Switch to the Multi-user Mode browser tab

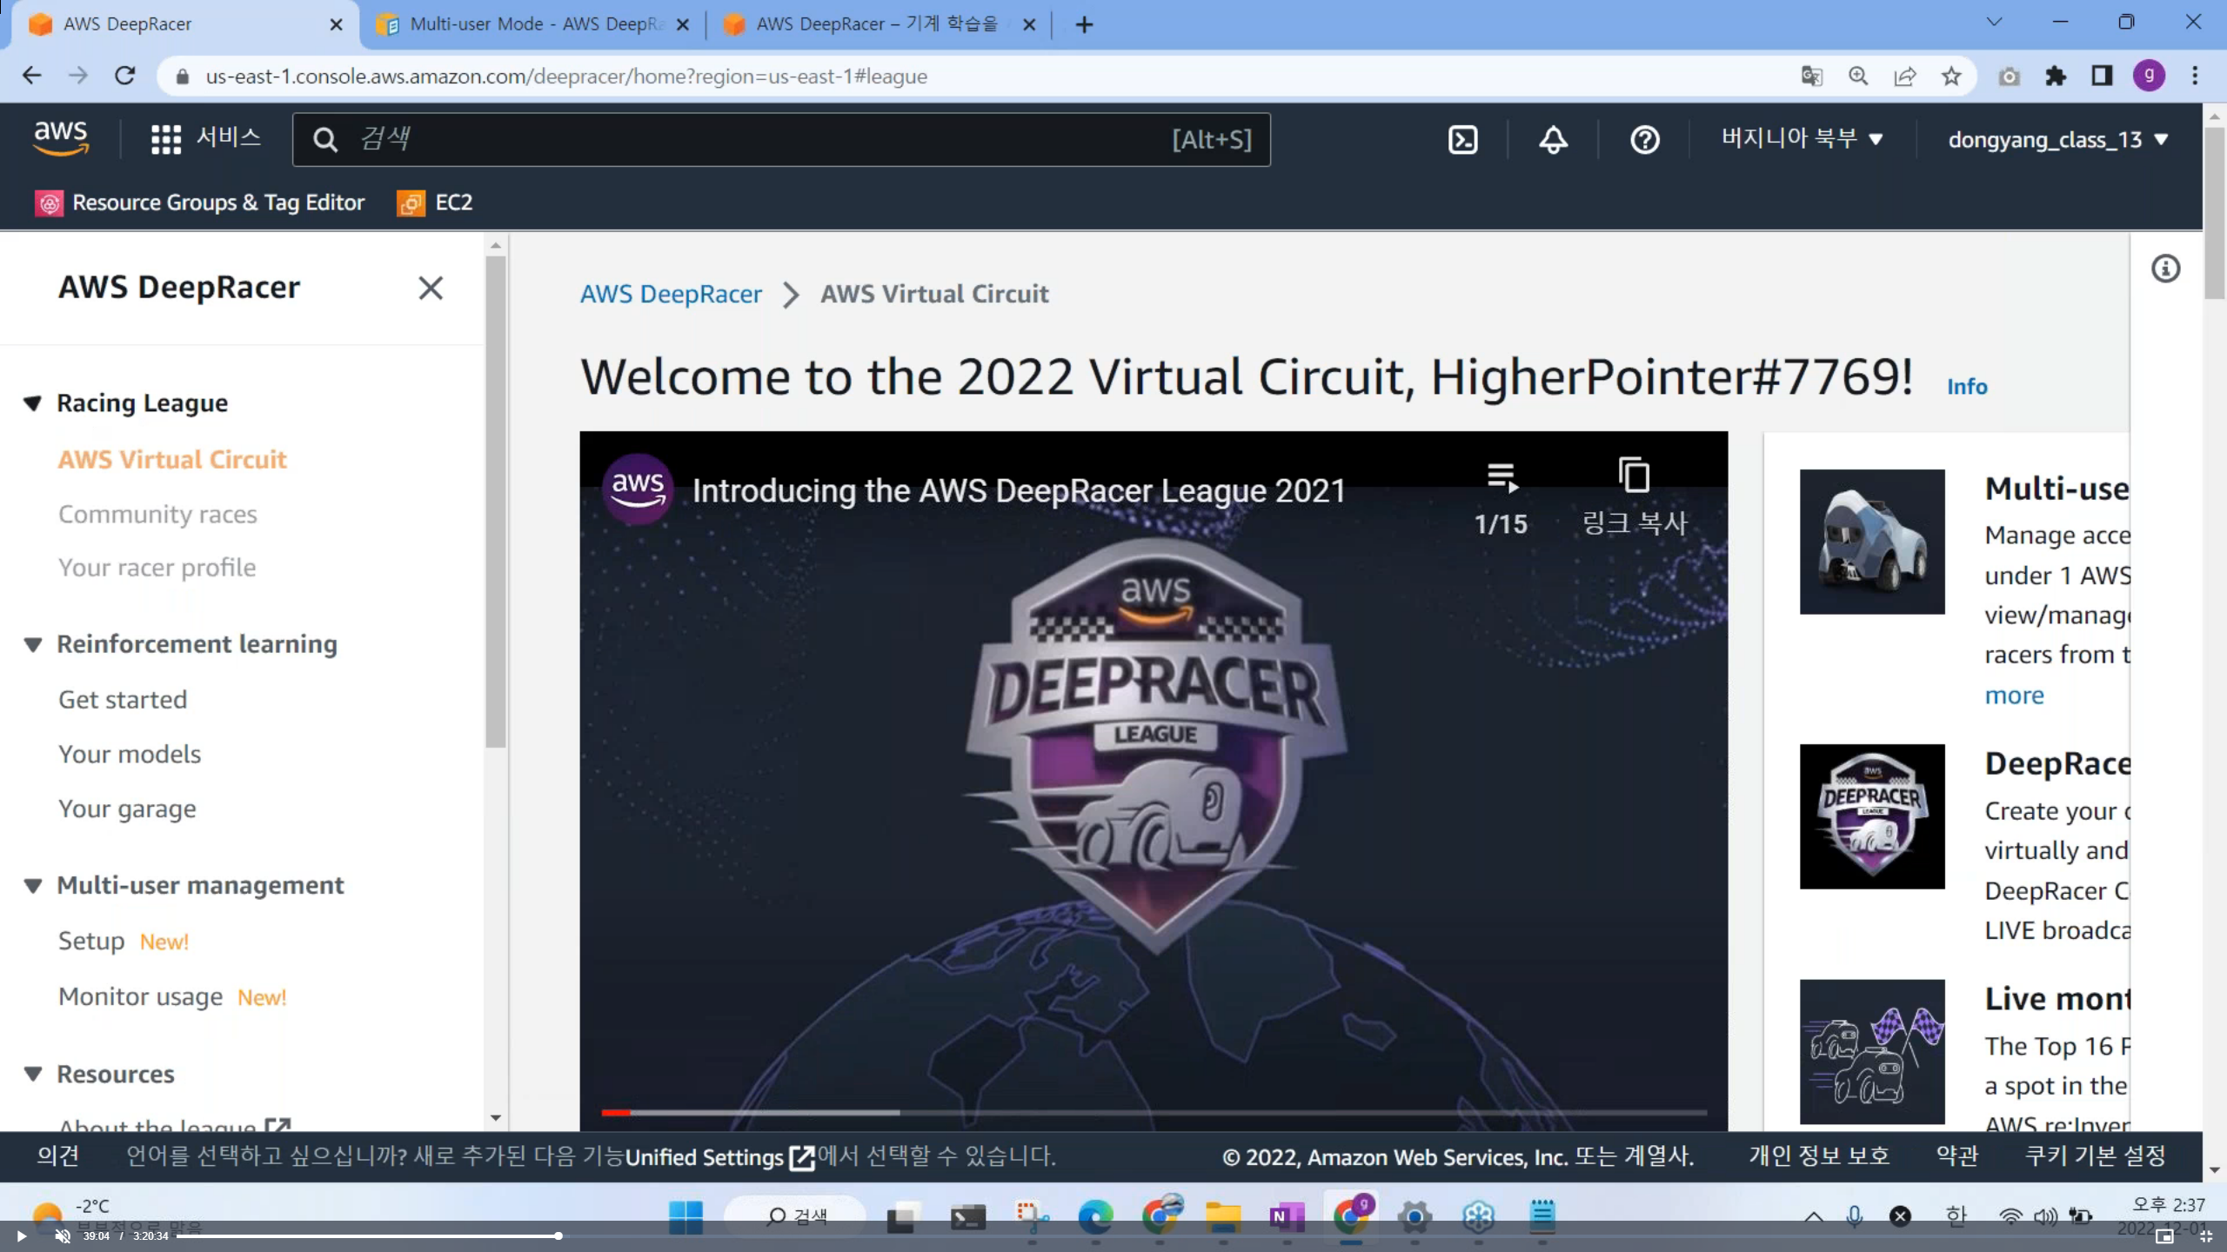(531, 24)
